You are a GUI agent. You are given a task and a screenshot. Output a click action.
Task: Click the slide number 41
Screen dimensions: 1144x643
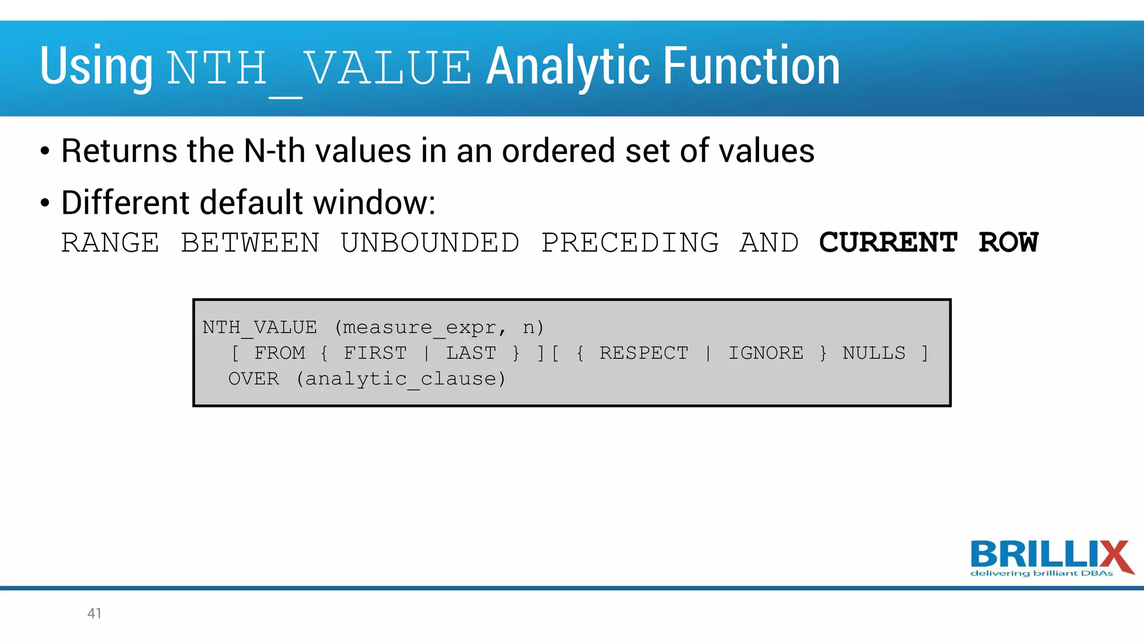click(94, 613)
